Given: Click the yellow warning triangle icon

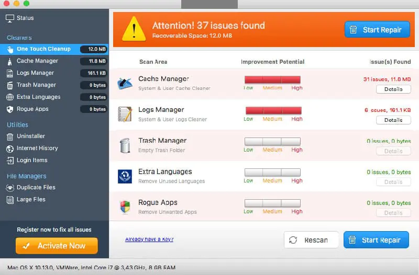Looking at the screenshot, I should coord(134,29).
